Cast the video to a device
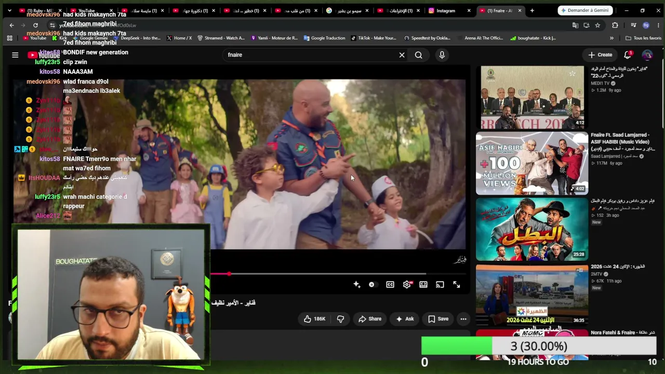The height and width of the screenshot is (374, 665). 440,285
